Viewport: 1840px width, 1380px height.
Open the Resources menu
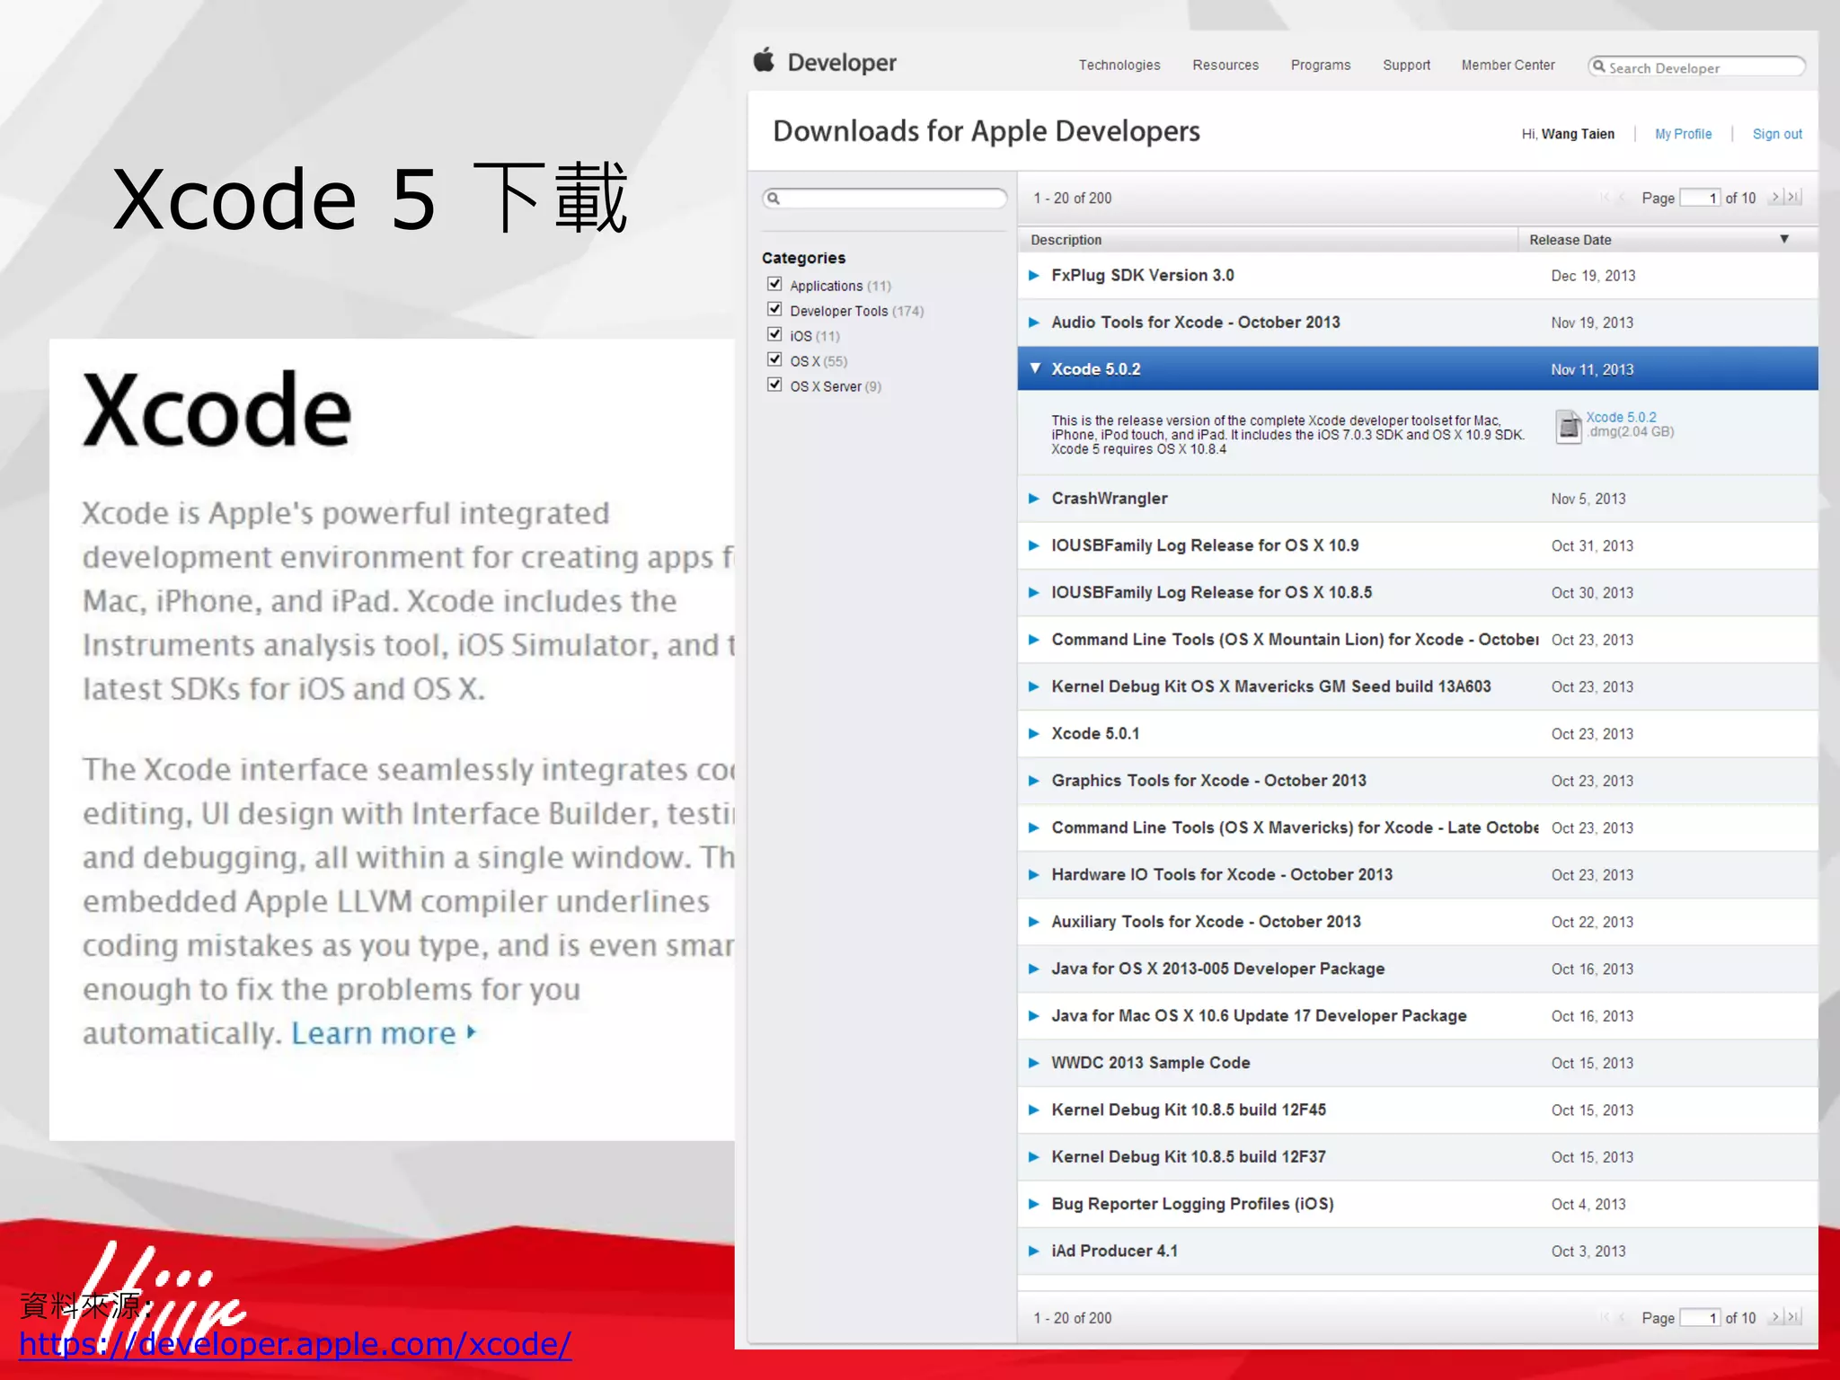pos(1225,65)
